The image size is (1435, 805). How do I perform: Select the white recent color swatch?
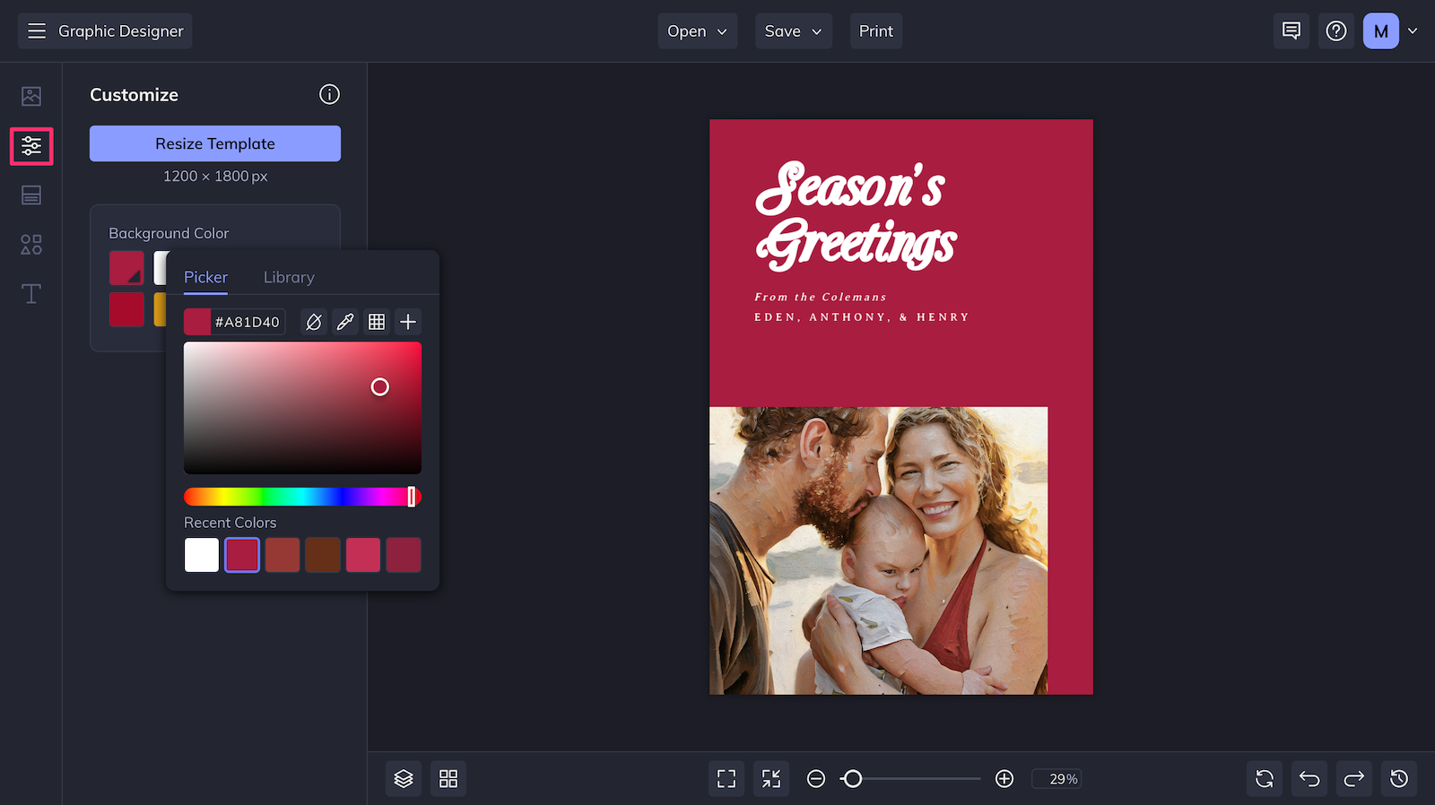[202, 555]
